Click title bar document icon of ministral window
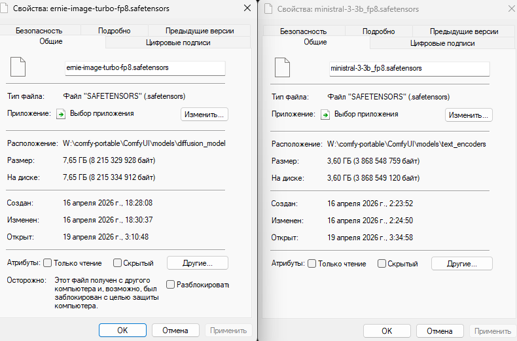Image resolution: width=517 pixels, height=341 pixels. click(269, 9)
